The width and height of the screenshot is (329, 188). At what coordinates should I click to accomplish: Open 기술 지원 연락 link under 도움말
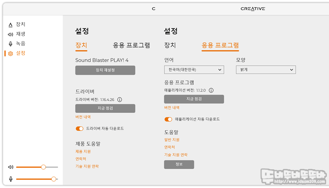[176, 155]
